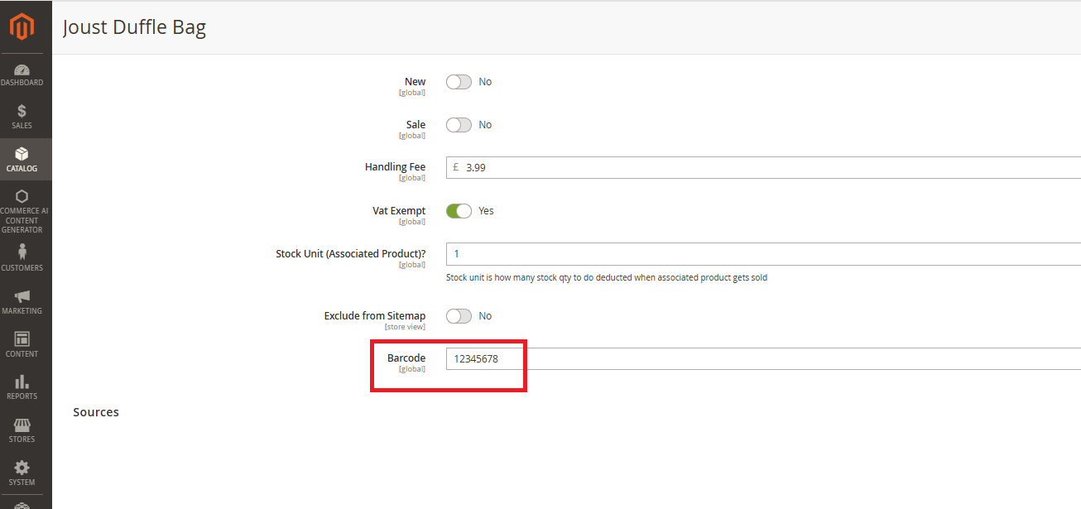Open the Dashboard sidebar icon
Image resolution: width=1081 pixels, height=509 pixels.
coord(22,70)
